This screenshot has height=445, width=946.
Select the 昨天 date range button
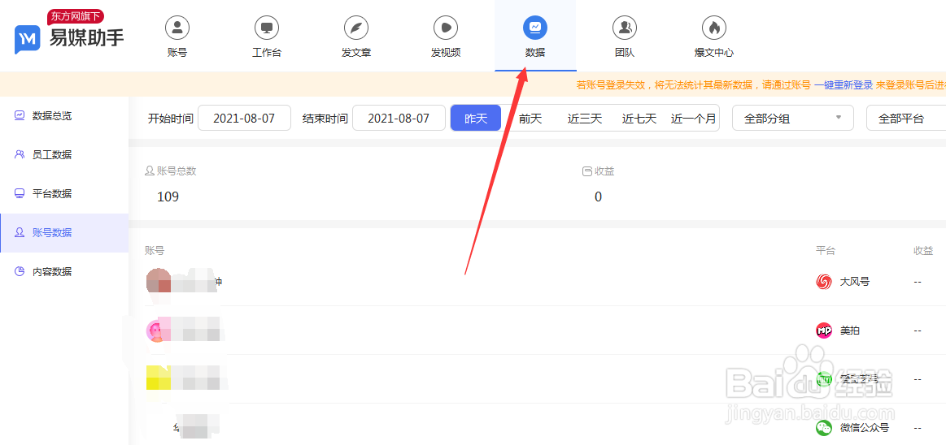tap(476, 118)
